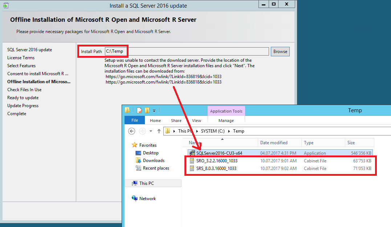The width and height of the screenshot is (391, 227).
Task: Open Recent places in navigation pane
Action: tap(156, 168)
